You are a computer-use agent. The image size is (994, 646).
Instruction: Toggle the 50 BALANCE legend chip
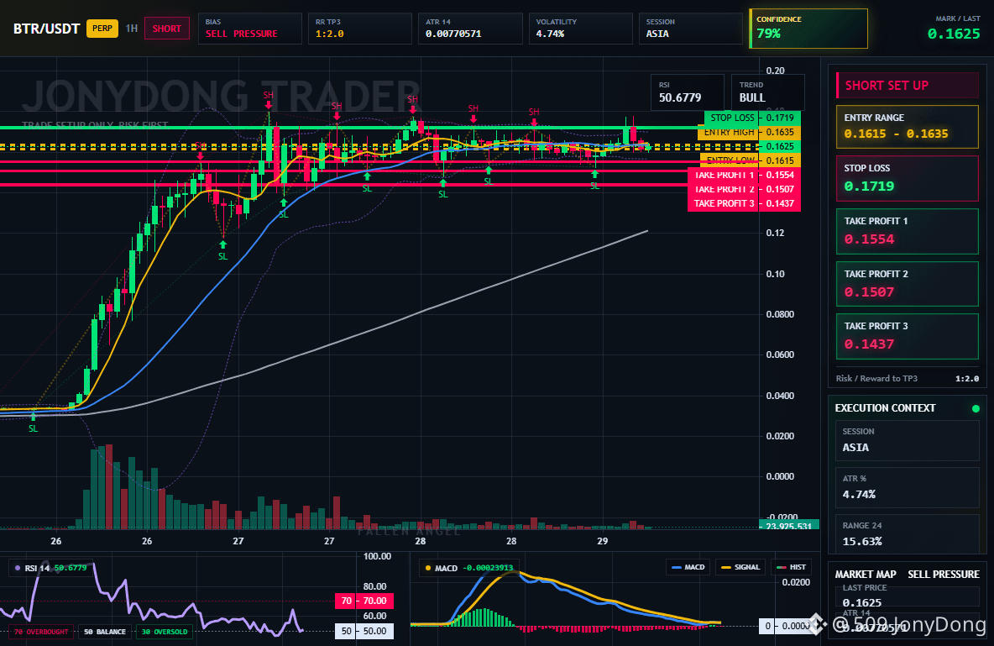[x=105, y=632]
